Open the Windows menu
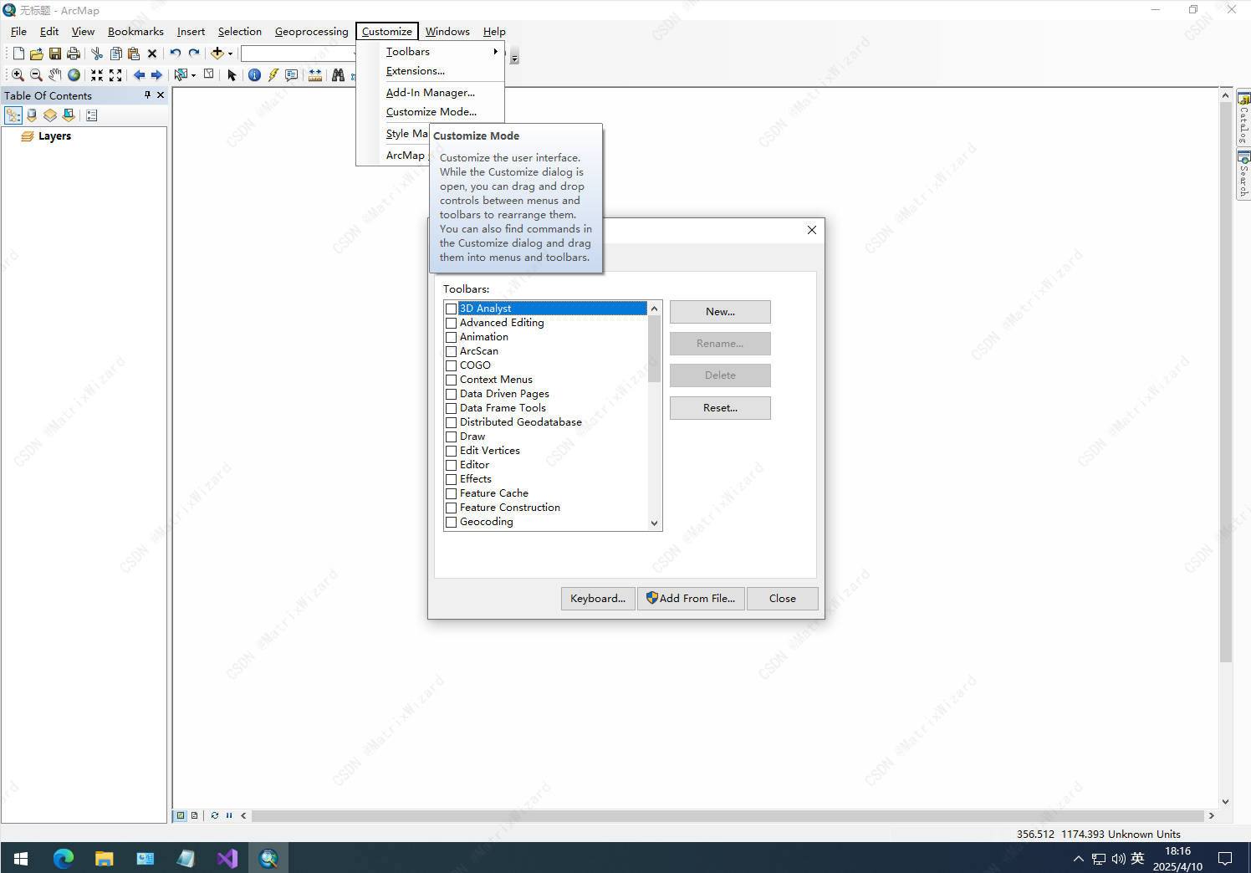 pos(447,32)
